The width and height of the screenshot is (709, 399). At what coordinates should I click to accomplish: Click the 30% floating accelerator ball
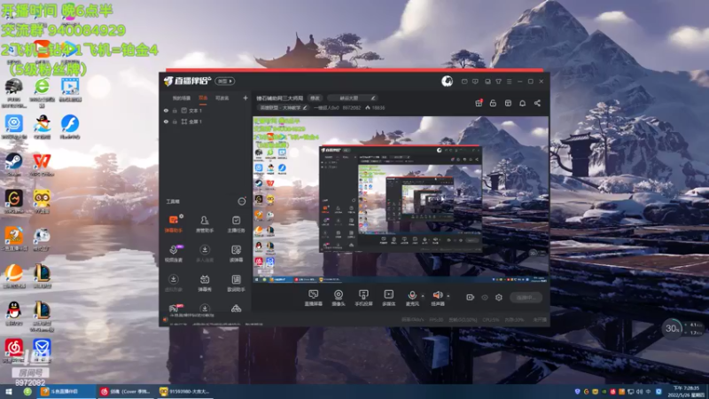tap(673, 329)
